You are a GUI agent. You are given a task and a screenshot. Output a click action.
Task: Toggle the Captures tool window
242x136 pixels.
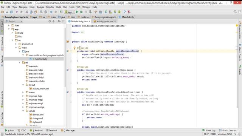[2, 60]
